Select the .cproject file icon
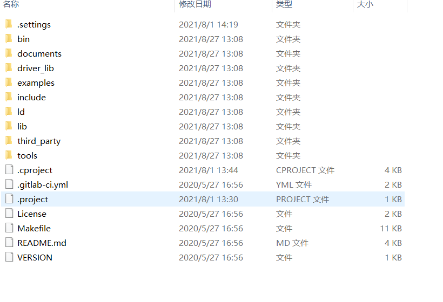443x302 pixels. point(9,170)
